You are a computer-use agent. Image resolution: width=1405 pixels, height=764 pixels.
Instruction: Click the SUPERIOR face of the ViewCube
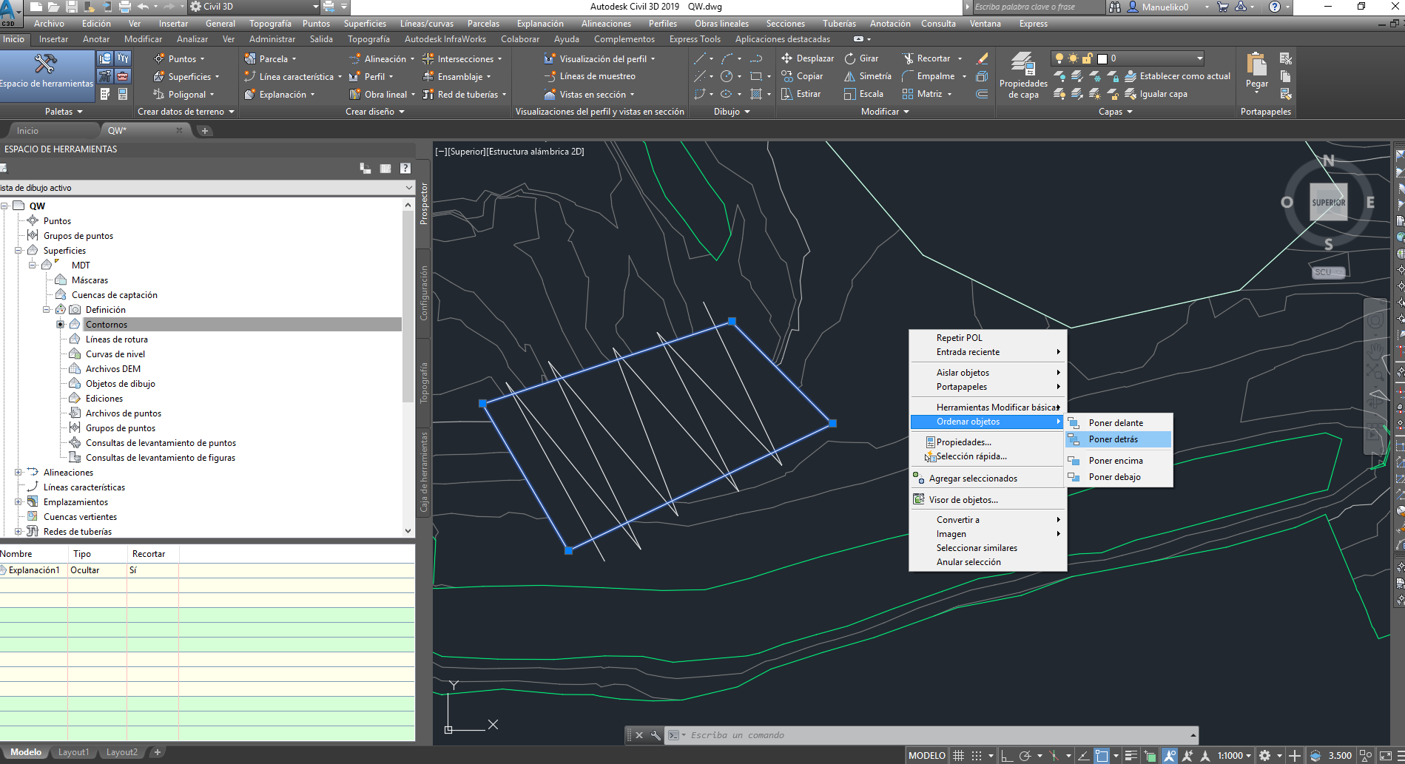pyautogui.click(x=1328, y=202)
